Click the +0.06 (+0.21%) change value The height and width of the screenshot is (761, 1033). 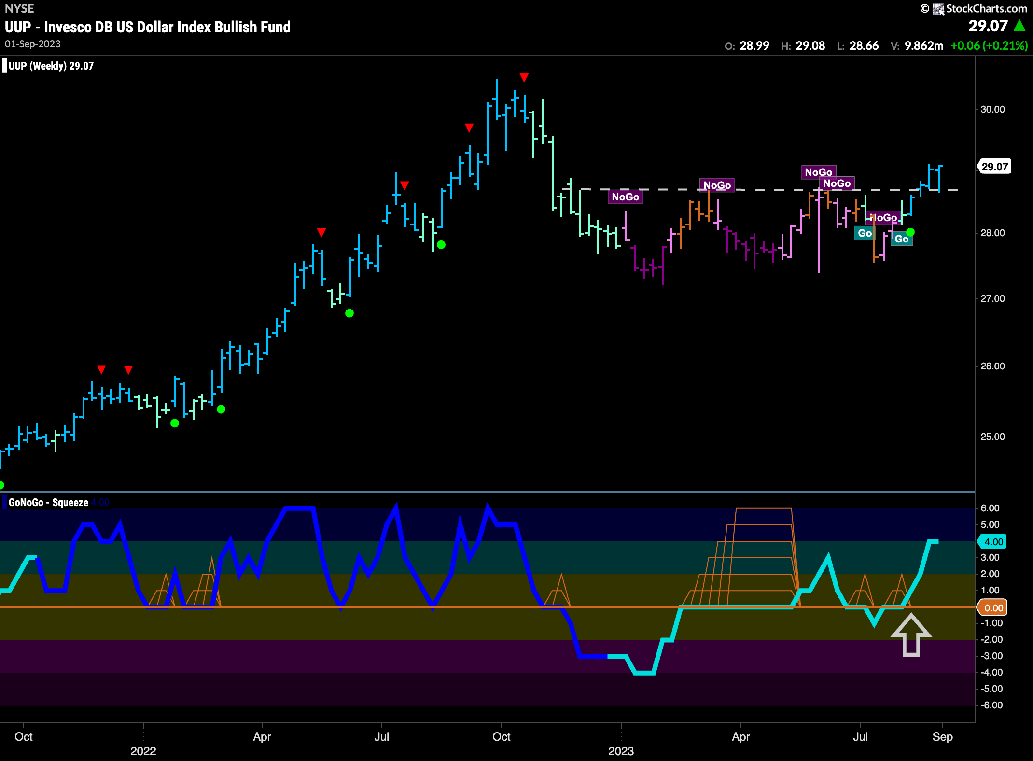989,46
